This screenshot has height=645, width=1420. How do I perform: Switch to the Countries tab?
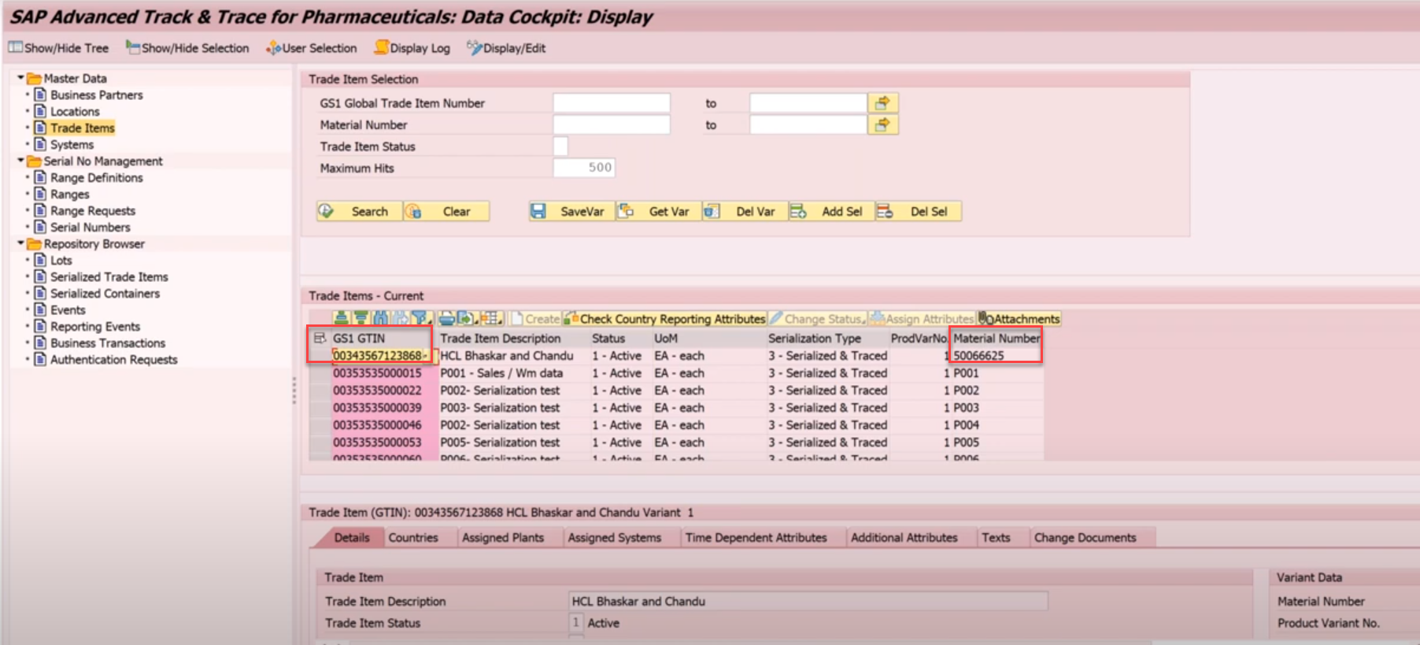pos(413,537)
